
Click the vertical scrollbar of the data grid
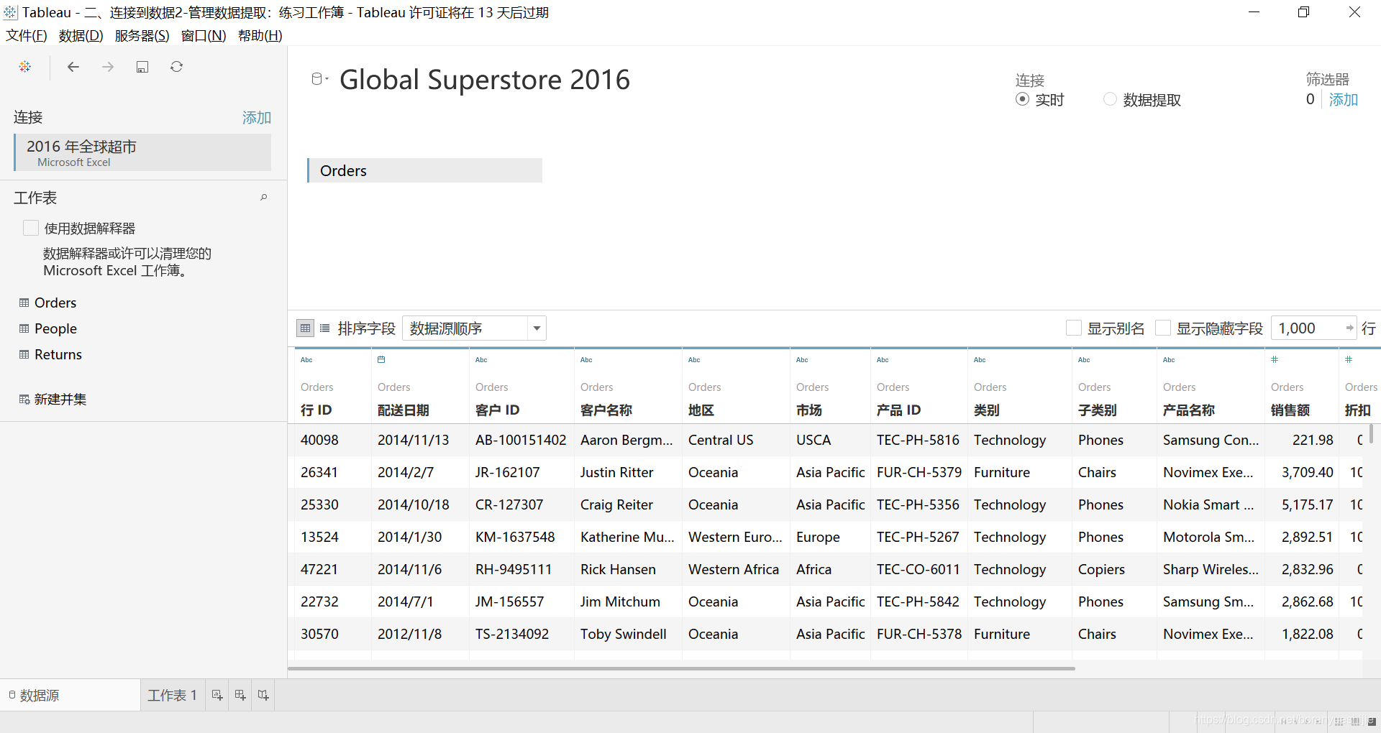click(1372, 433)
